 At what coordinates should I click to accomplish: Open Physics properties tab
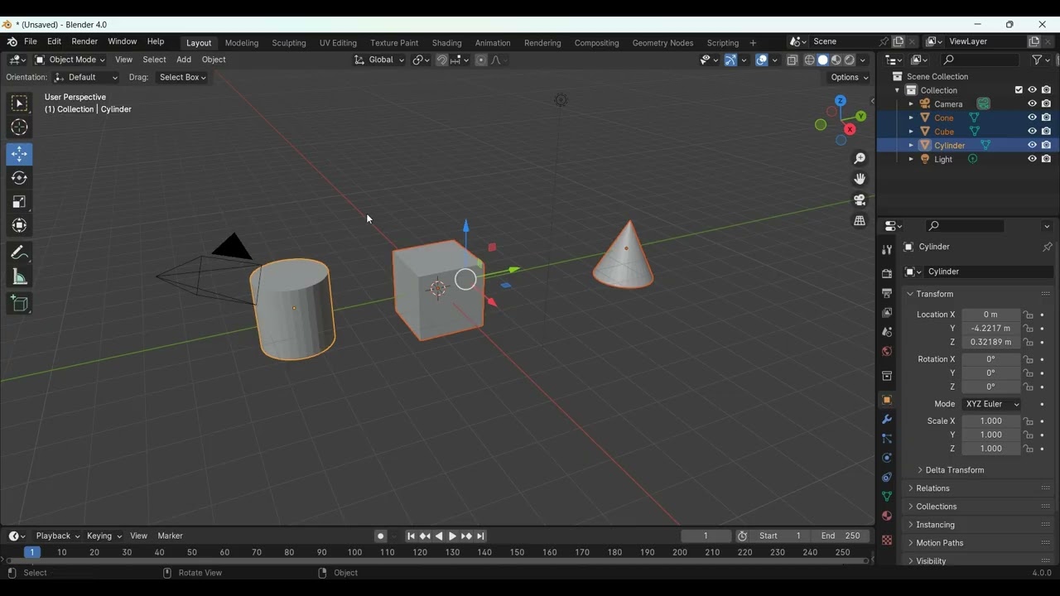(x=887, y=458)
